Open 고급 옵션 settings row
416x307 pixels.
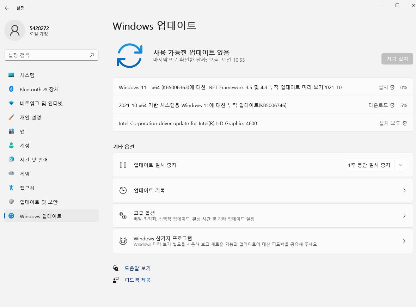tap(263, 216)
